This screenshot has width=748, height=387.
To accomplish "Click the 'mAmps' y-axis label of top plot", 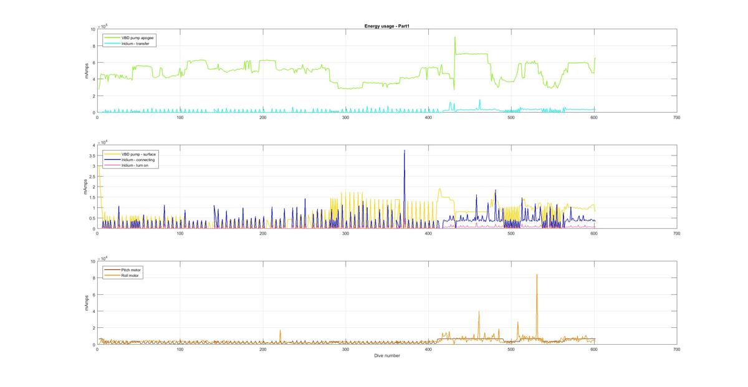I will coord(87,71).
